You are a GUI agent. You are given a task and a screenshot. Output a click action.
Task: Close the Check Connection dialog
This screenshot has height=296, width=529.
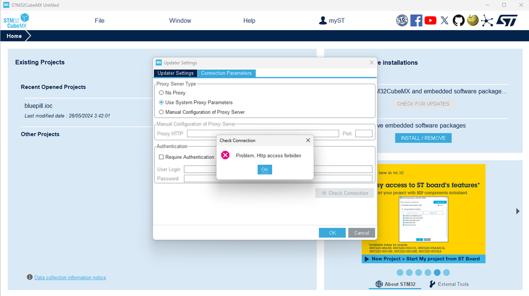point(308,140)
